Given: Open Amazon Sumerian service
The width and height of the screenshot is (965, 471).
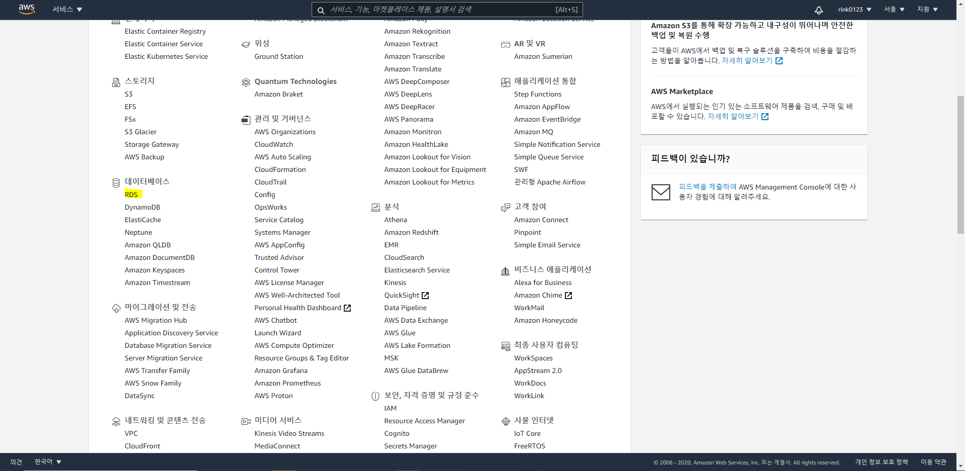Looking at the screenshot, I should [543, 56].
